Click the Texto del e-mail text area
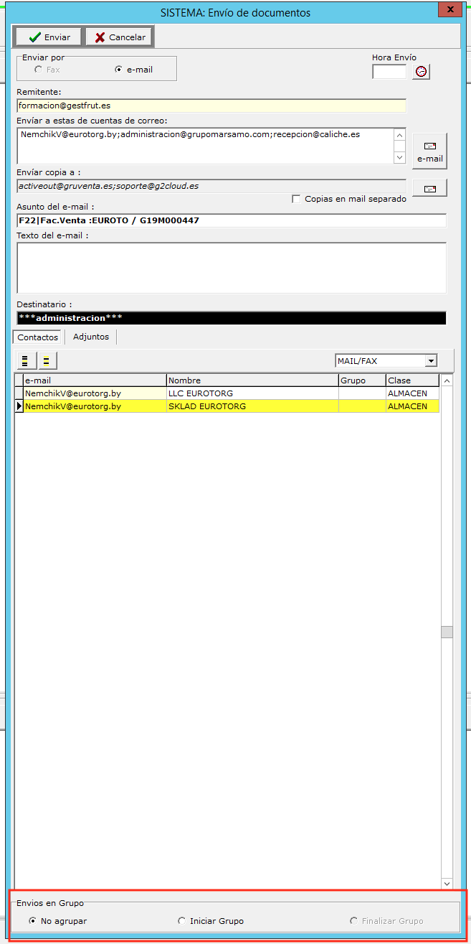This screenshot has height=944, width=471. (231, 268)
